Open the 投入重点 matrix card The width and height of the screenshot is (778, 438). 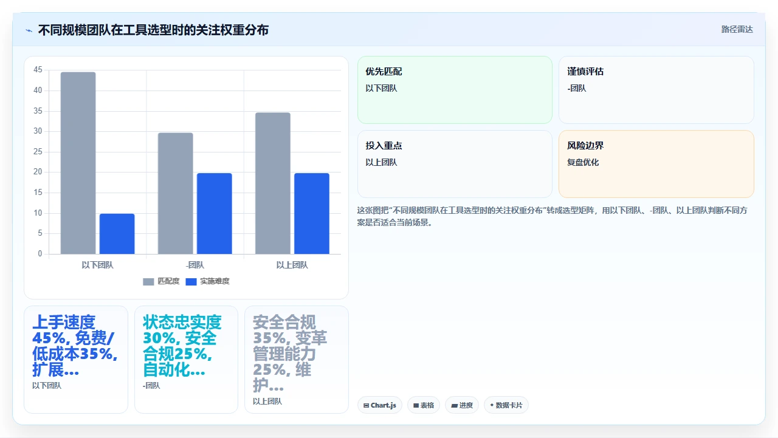click(455, 164)
